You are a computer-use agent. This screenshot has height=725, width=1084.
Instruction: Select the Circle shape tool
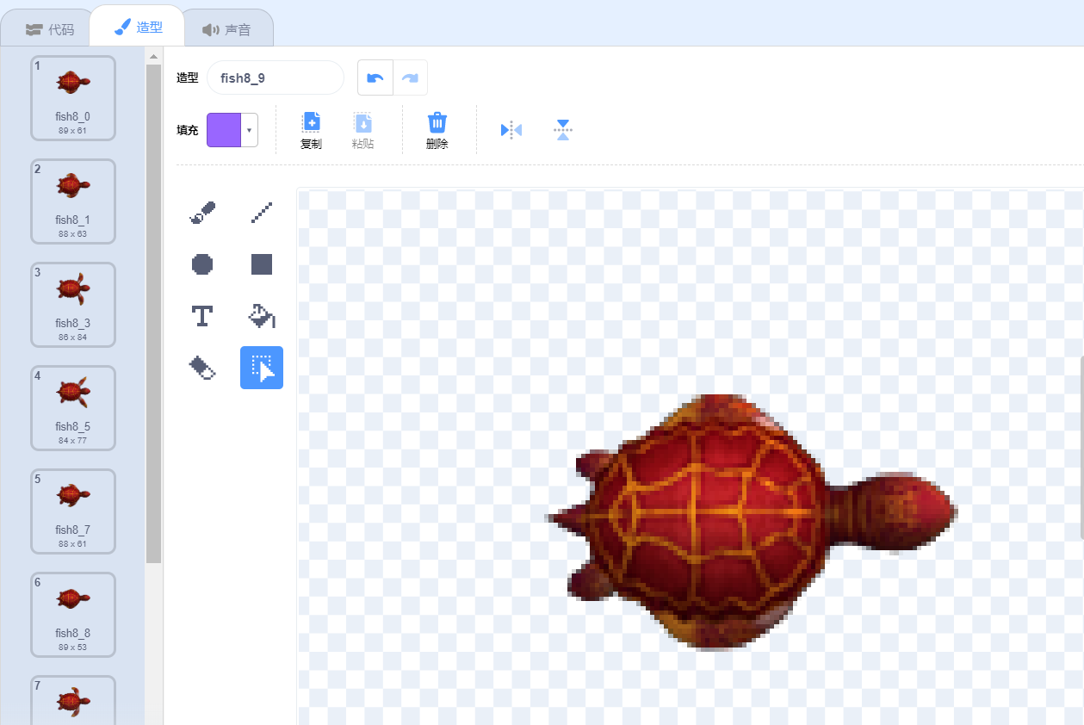click(201, 263)
